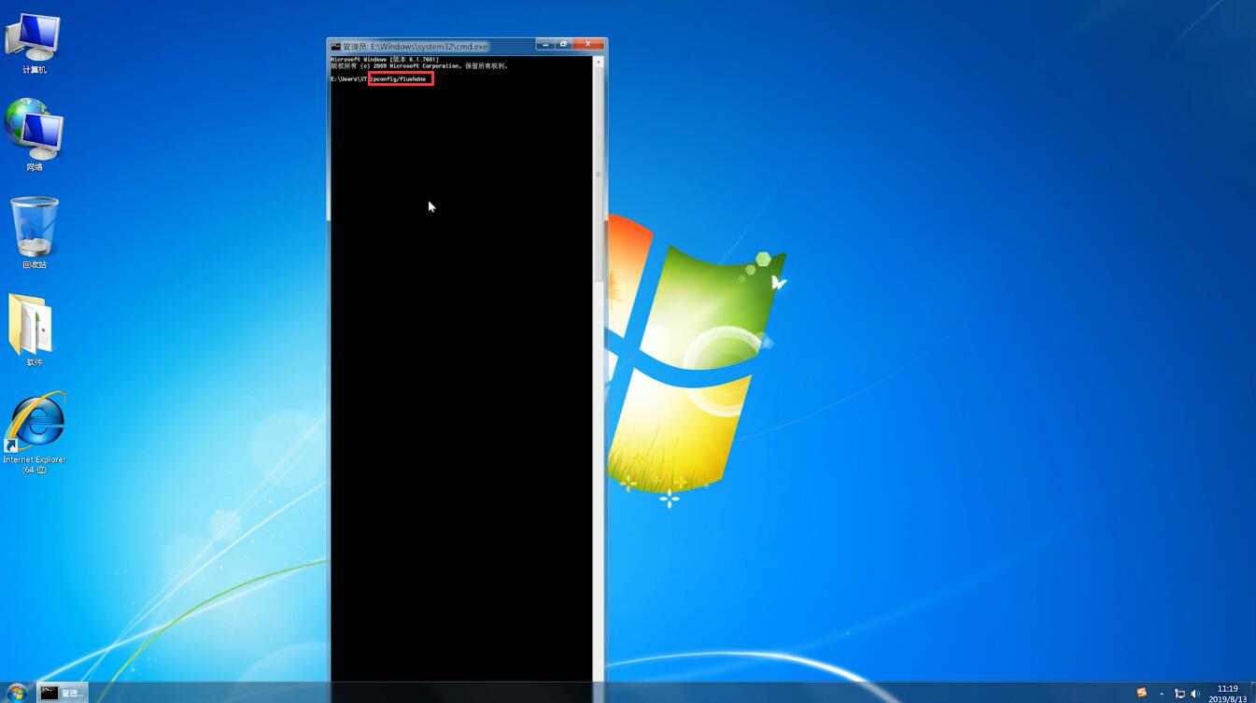Click the cmd.exe title bar text
The width and height of the screenshot is (1256, 703).
pyautogui.click(x=415, y=46)
